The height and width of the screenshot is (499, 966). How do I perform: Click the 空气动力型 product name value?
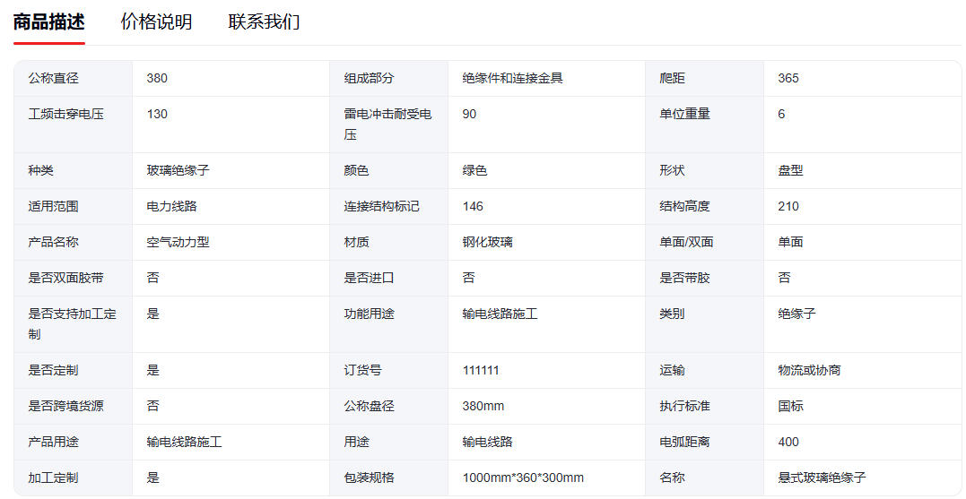178,242
